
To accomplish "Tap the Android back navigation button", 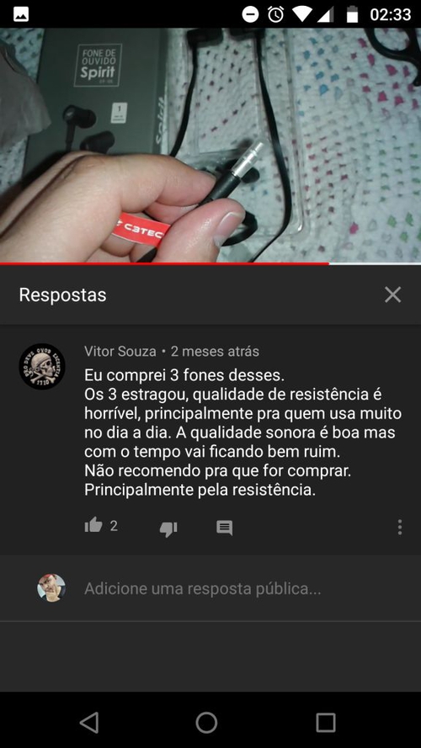I will [90, 722].
